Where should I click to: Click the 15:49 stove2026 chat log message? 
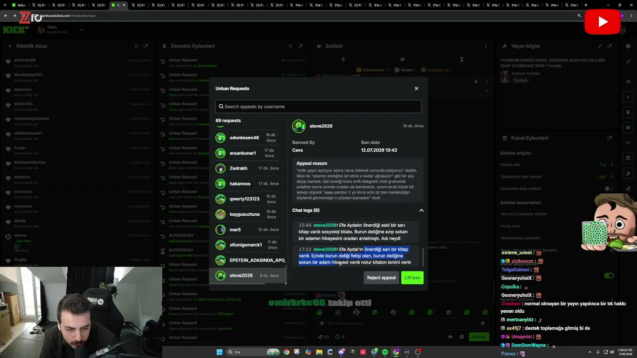click(x=355, y=232)
